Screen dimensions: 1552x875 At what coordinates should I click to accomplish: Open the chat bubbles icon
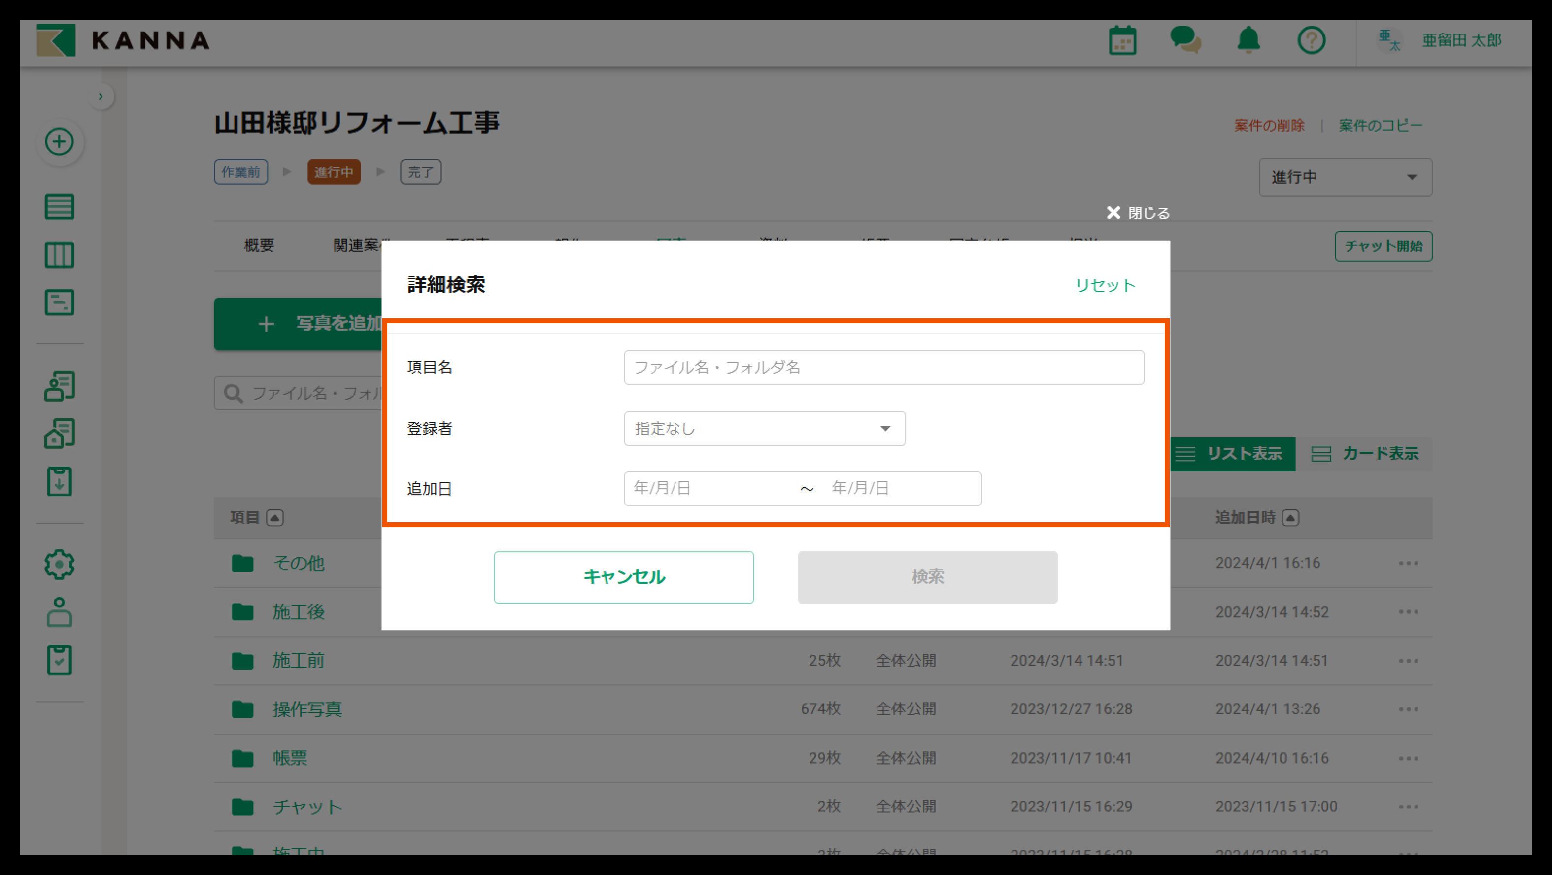tap(1185, 41)
